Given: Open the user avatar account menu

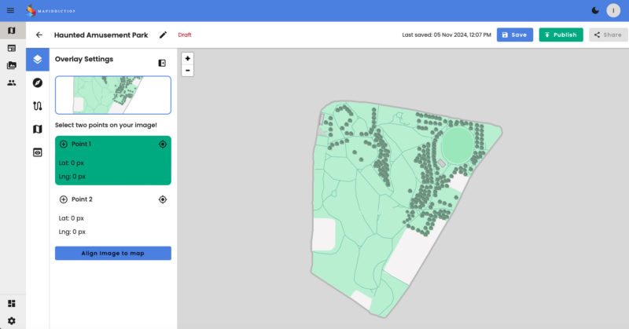Looking at the screenshot, I should point(613,10).
